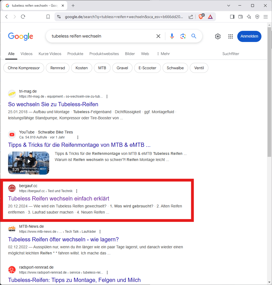The width and height of the screenshot is (272, 285).
Task: Click the Brave Shields lion icon
Action: tap(201, 17)
